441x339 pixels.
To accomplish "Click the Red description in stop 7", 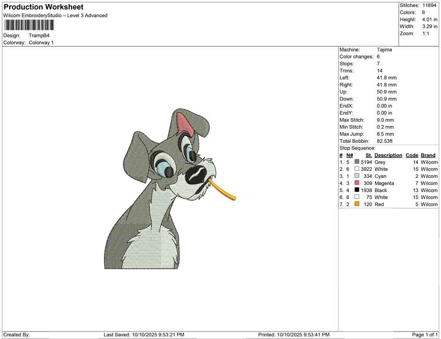I will (x=379, y=204).
